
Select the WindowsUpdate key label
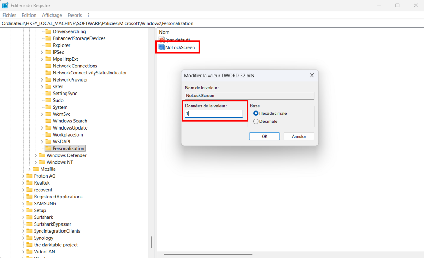[x=70, y=128]
